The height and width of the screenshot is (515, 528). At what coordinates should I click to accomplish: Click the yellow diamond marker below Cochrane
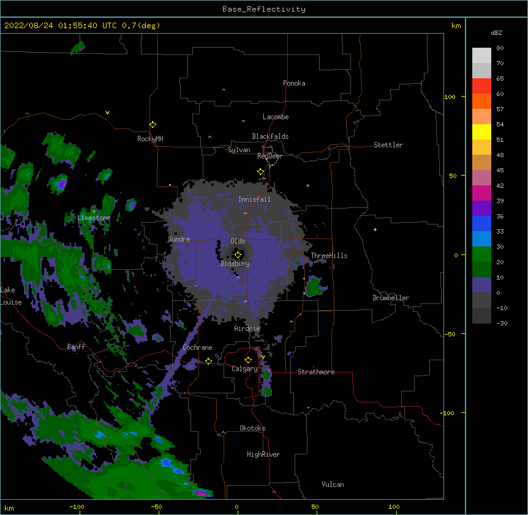click(x=208, y=361)
